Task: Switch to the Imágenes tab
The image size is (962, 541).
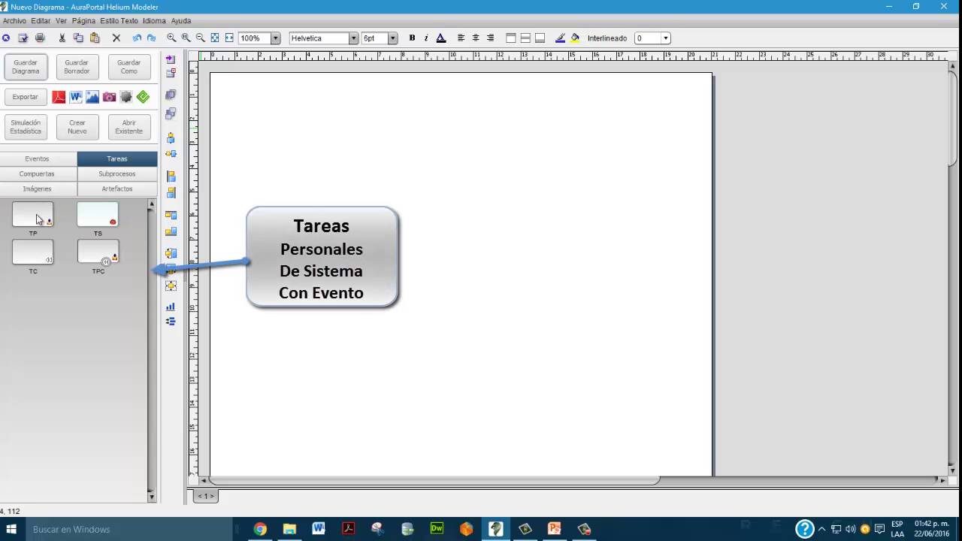Action: pos(37,189)
